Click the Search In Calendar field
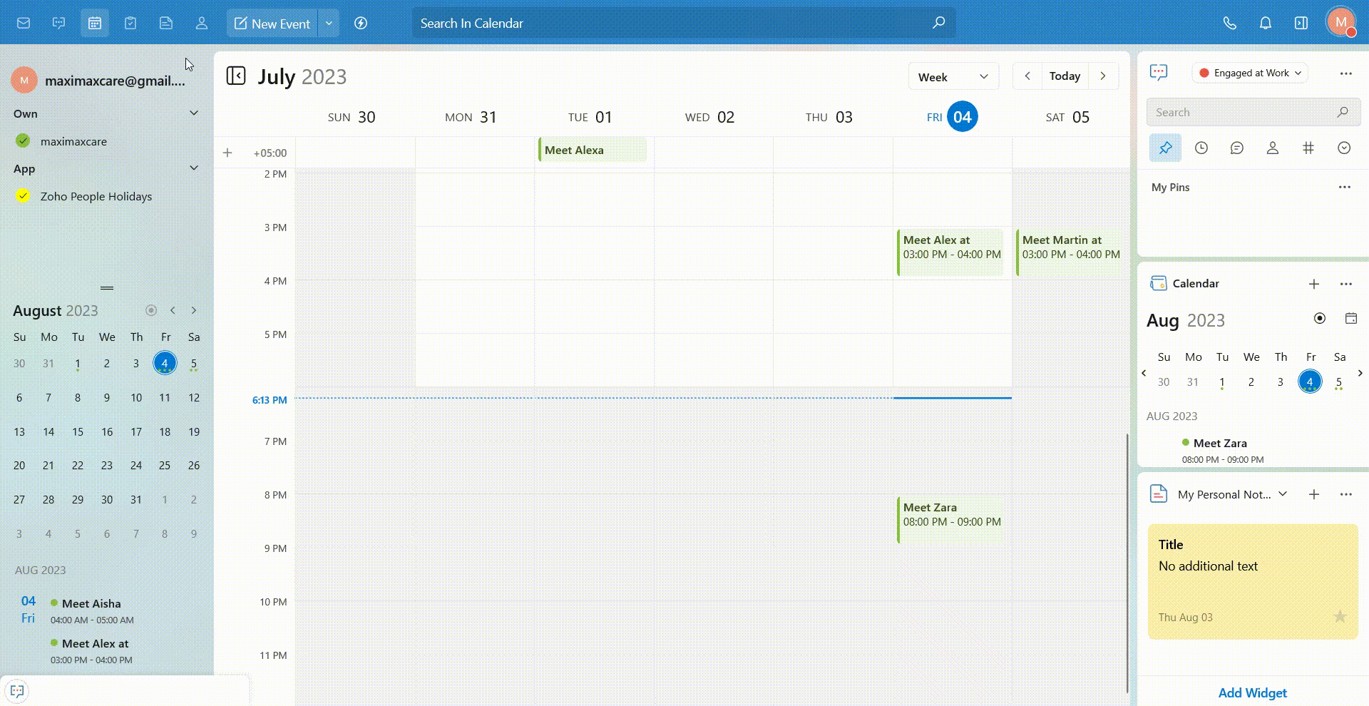Viewport: 1369px width, 706px height. coord(670,23)
